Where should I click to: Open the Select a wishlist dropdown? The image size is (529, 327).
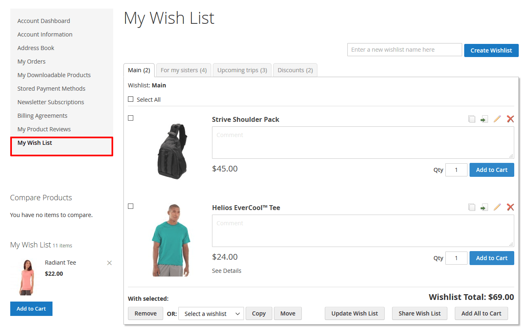click(211, 313)
